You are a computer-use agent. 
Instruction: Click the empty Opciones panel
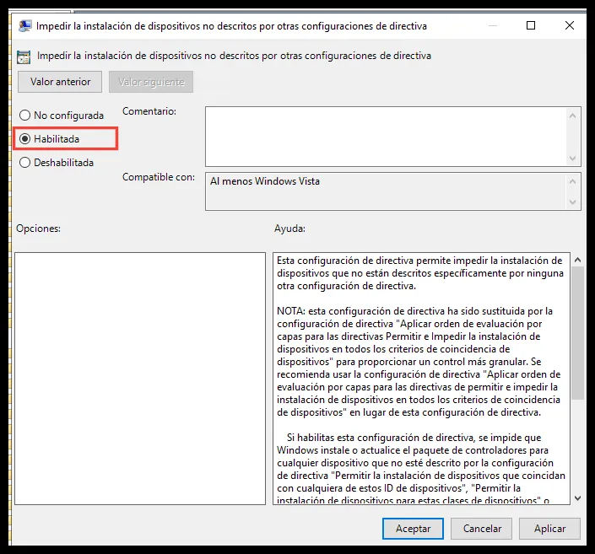(140, 379)
